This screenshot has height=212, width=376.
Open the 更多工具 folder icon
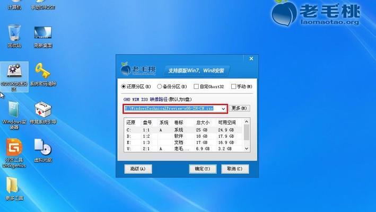pyautogui.click(x=14, y=189)
